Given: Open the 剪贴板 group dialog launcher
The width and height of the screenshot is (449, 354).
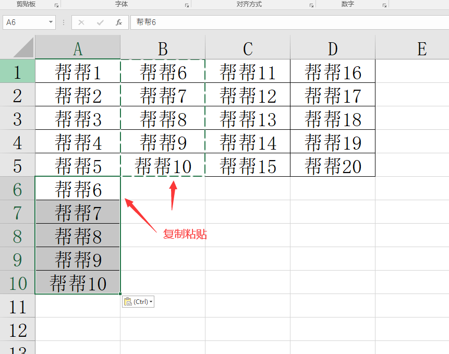Looking at the screenshot, I should (x=56, y=4).
